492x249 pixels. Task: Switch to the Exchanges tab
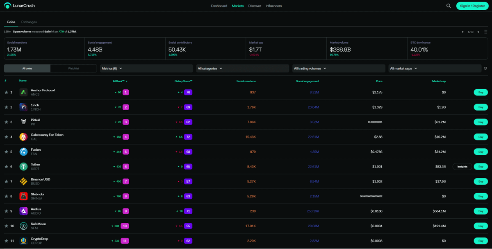click(x=29, y=22)
